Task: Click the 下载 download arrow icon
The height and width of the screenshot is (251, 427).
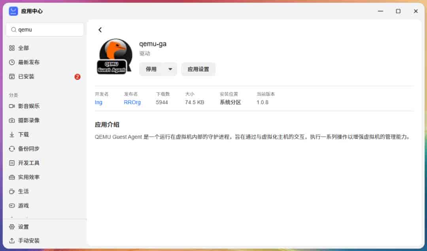Action: 12,134
